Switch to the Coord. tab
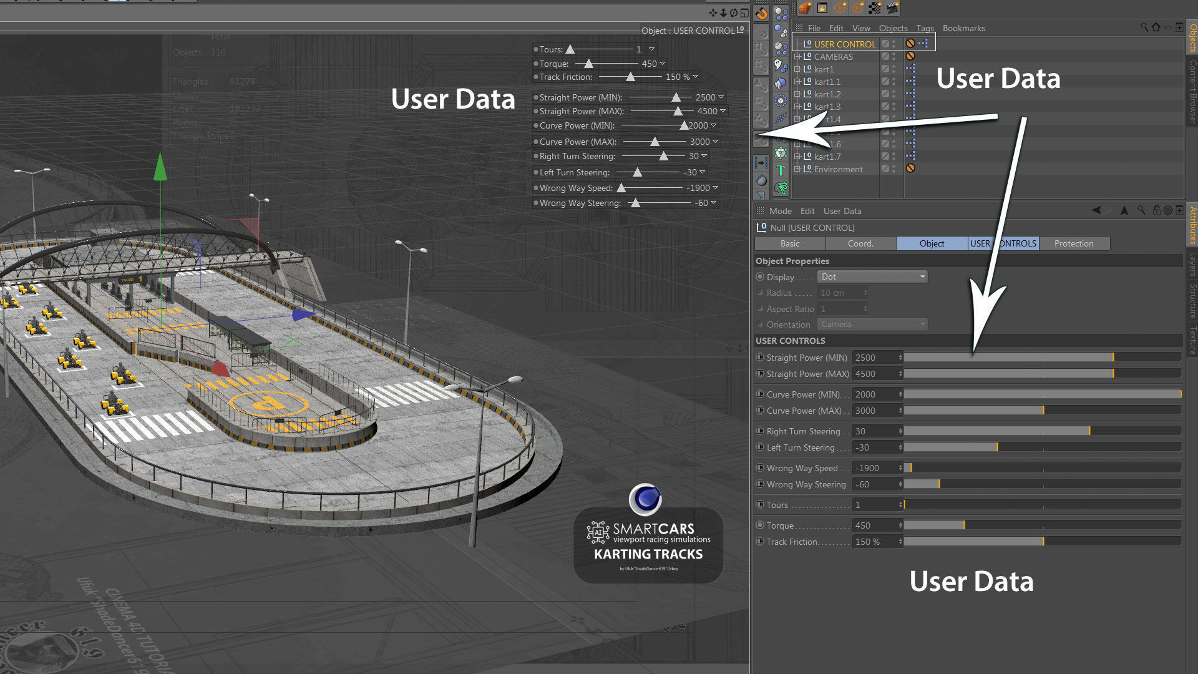 860,243
